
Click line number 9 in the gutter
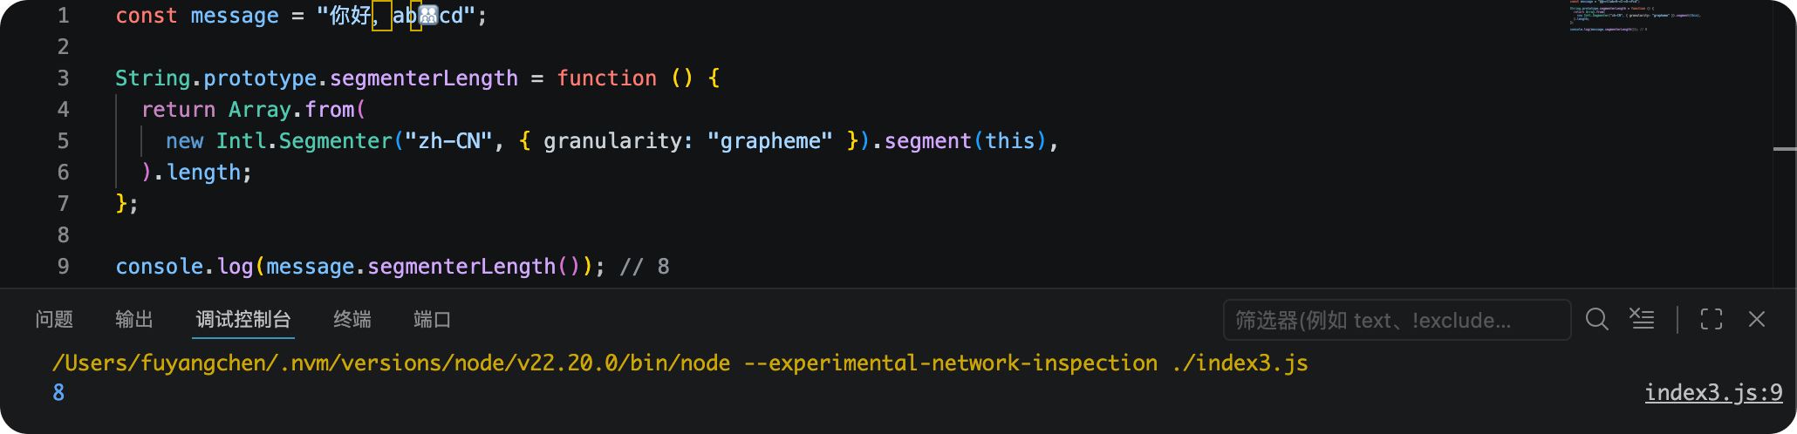point(63,267)
